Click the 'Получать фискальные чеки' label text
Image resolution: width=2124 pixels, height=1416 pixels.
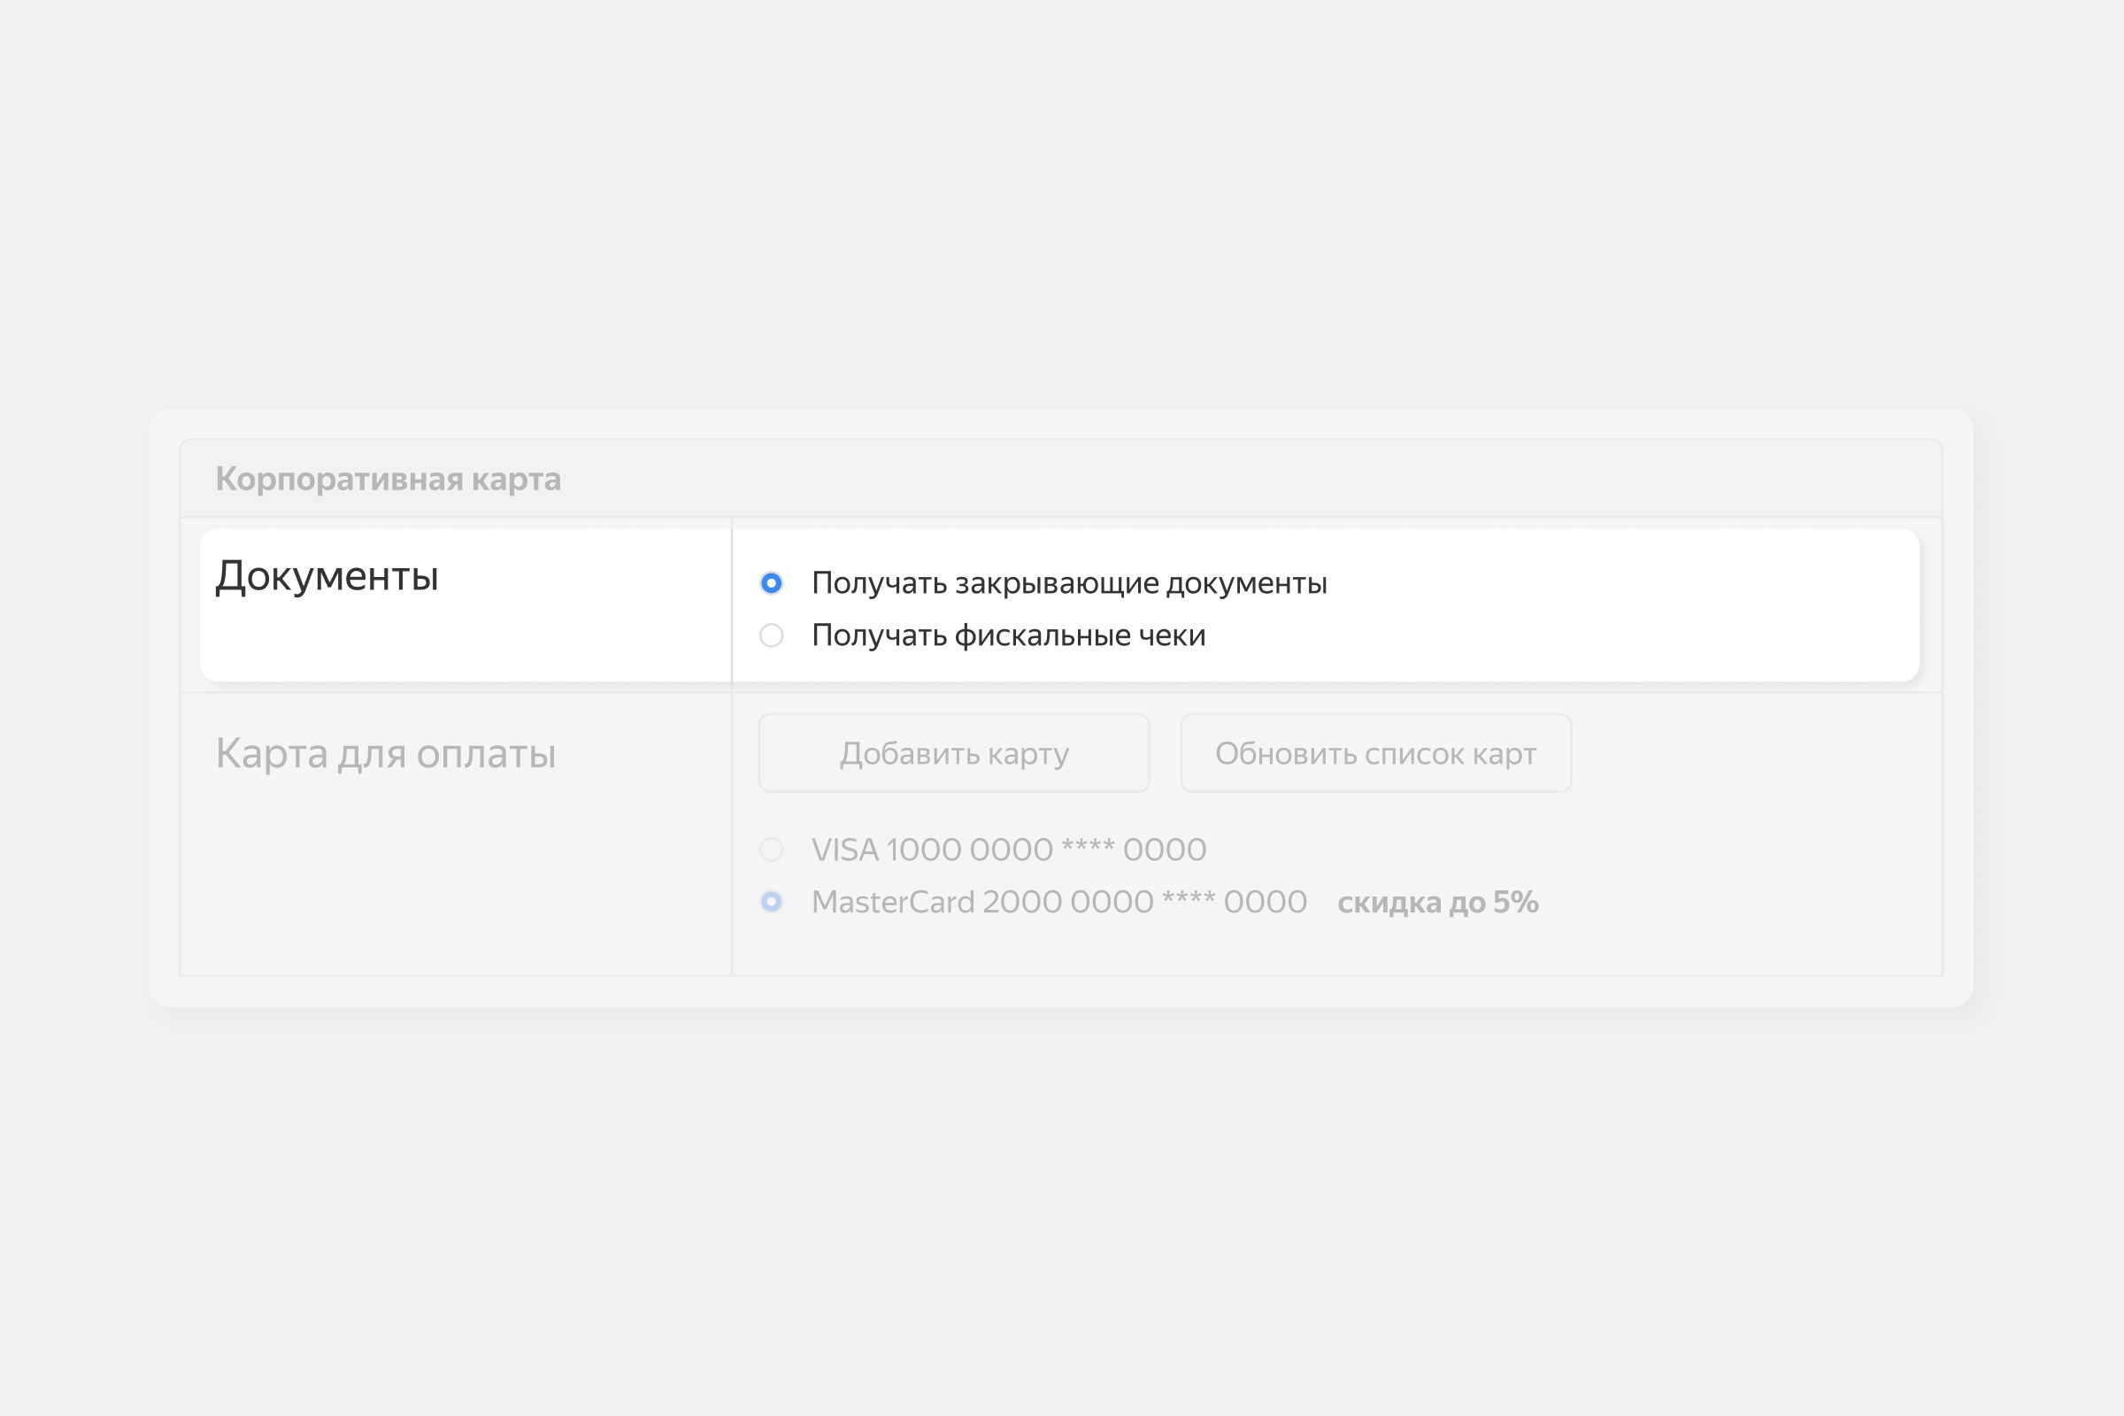[1009, 635]
